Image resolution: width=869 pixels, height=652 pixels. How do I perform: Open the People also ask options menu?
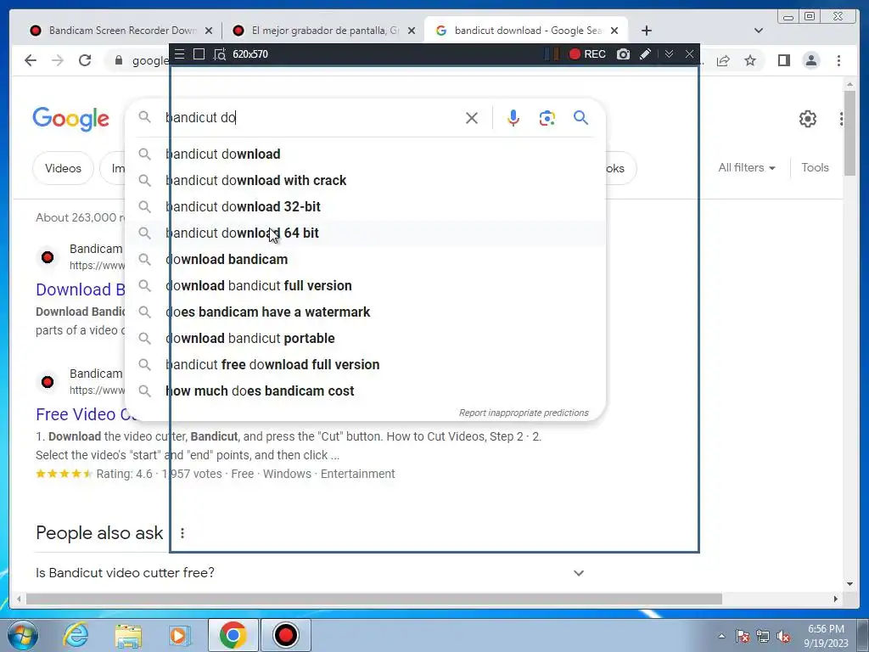182,533
